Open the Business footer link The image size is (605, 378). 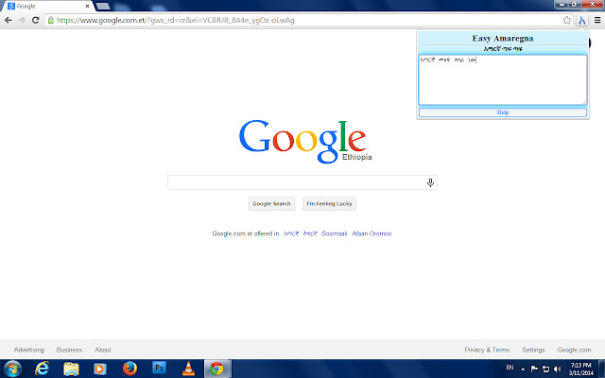(69, 350)
